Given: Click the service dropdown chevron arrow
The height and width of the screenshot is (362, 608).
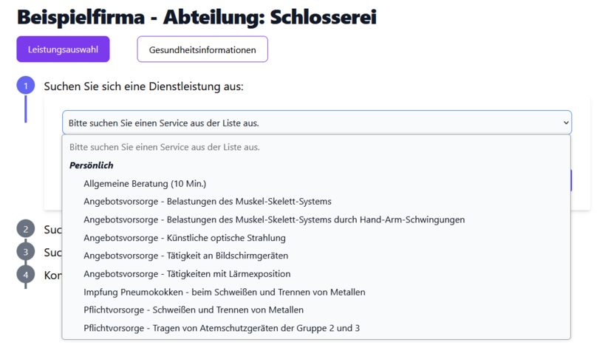Looking at the screenshot, I should pyautogui.click(x=566, y=123).
